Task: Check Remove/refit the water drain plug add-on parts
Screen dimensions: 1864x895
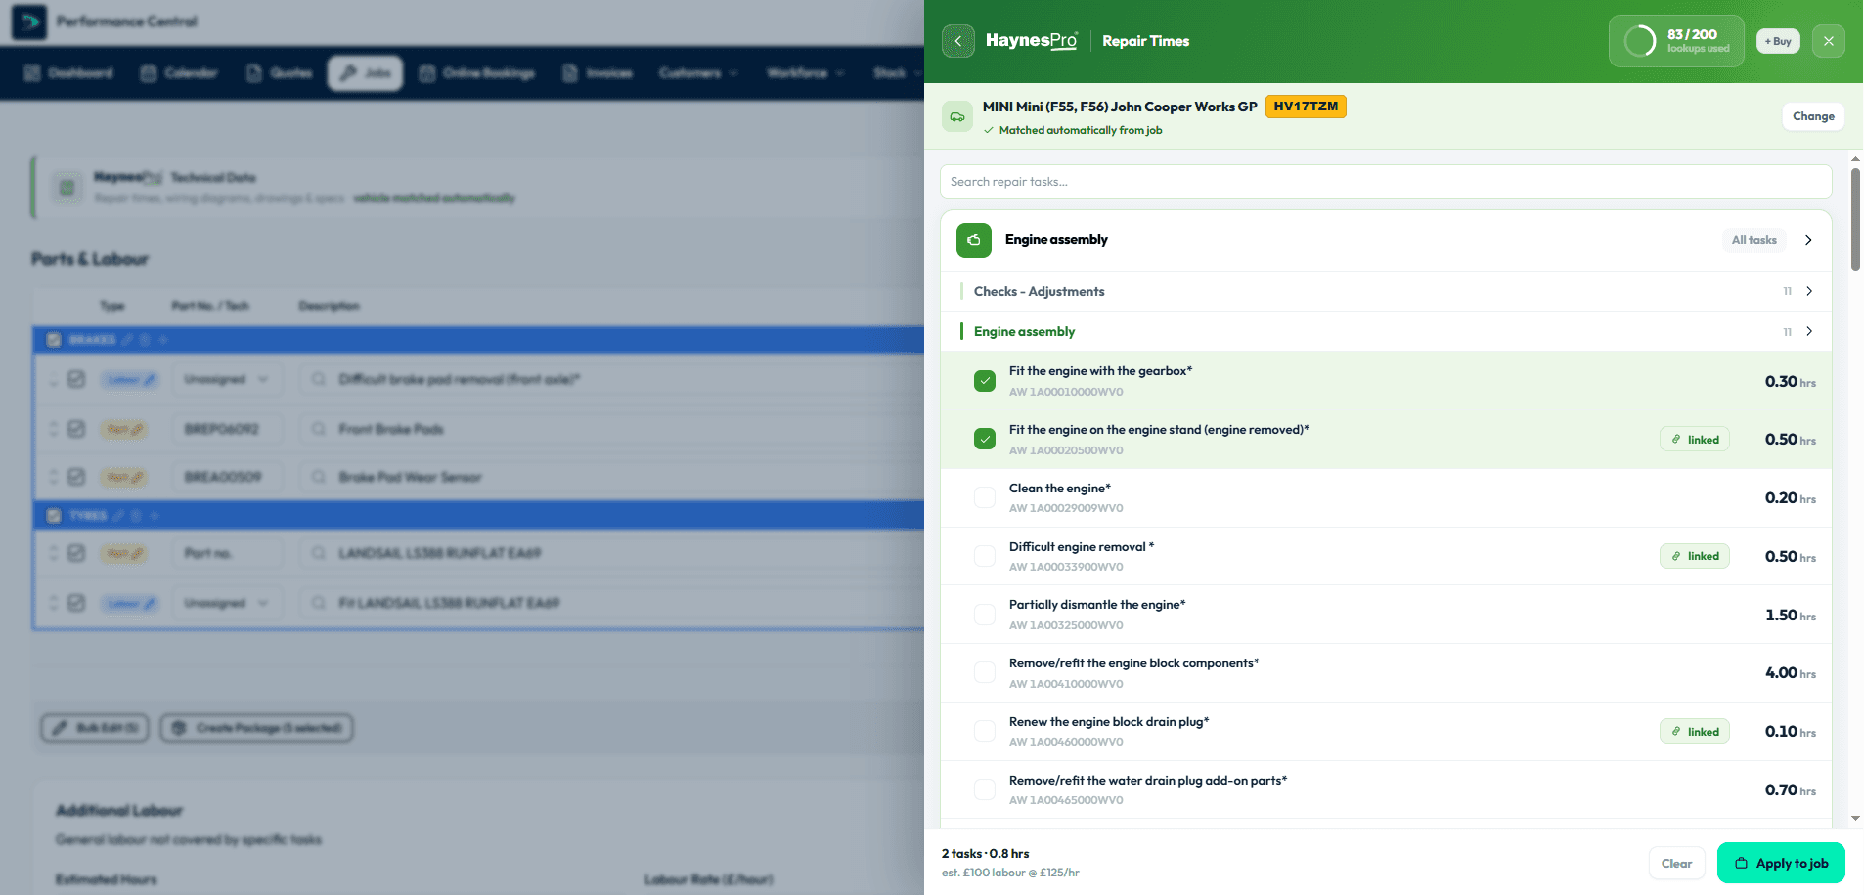Action: [985, 789]
